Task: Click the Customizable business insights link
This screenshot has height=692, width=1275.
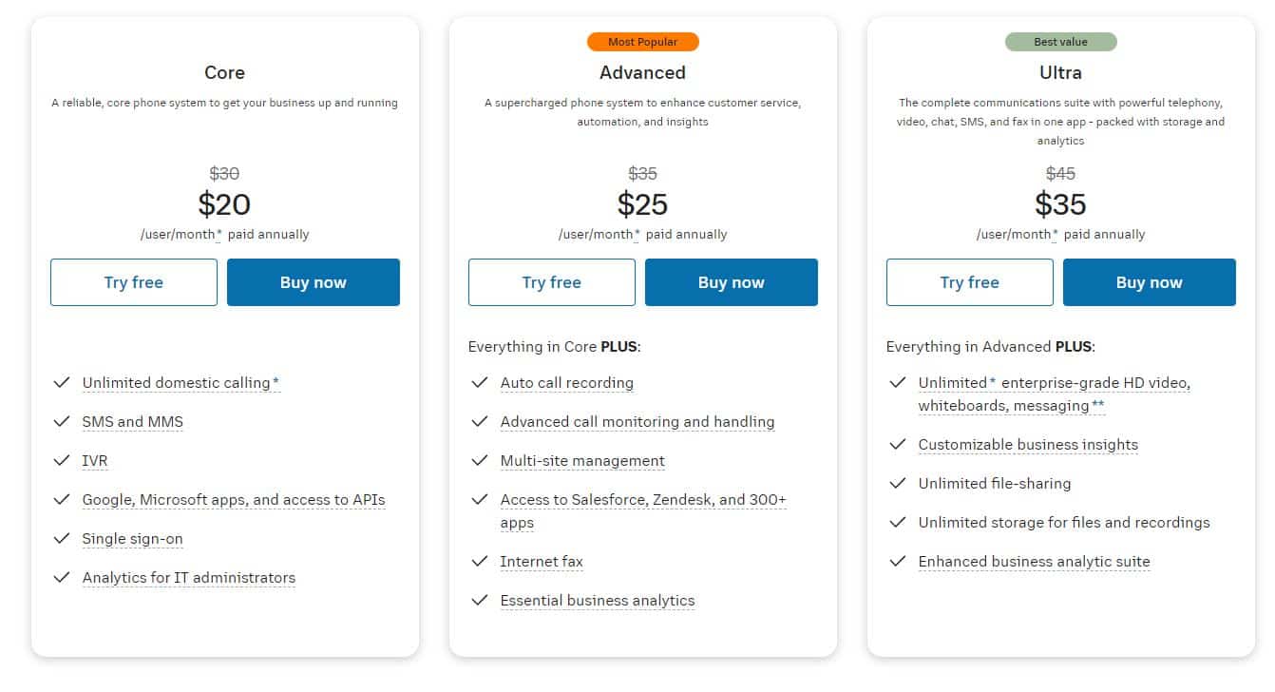Action: point(1028,445)
